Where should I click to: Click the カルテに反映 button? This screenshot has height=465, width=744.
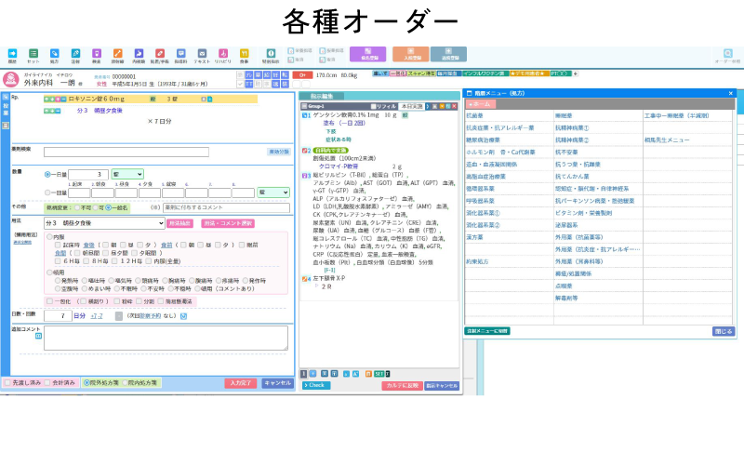[402, 385]
